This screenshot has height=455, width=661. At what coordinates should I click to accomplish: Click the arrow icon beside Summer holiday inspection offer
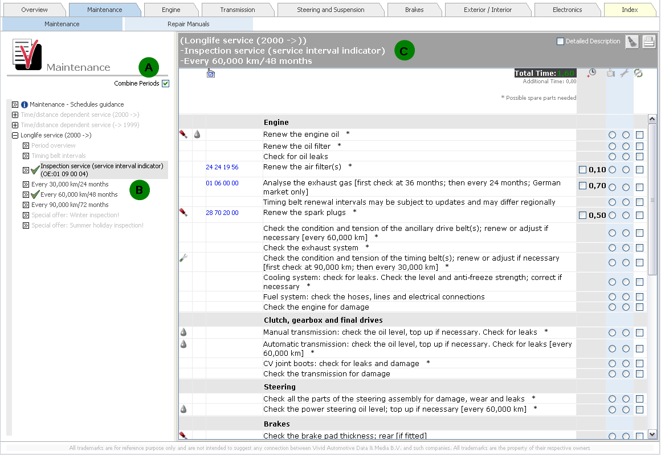coord(26,225)
